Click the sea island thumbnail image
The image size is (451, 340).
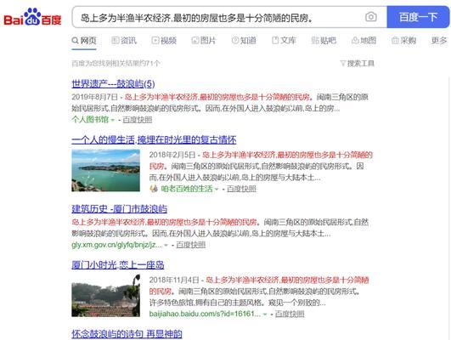[x=106, y=171]
